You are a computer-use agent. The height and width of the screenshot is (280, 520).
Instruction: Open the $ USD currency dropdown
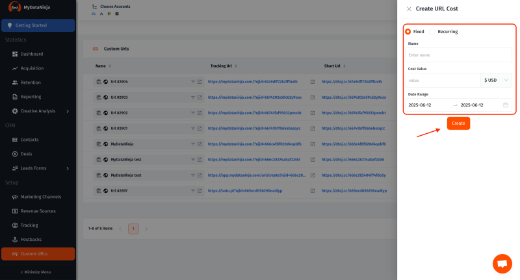(x=496, y=80)
